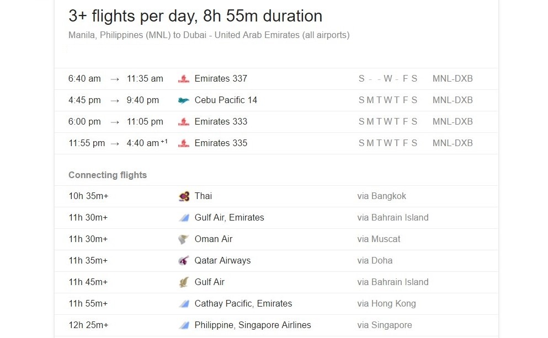Click the Philippine, Singapore Airlines icon
Screen dimensions: 548x338
pos(184,325)
